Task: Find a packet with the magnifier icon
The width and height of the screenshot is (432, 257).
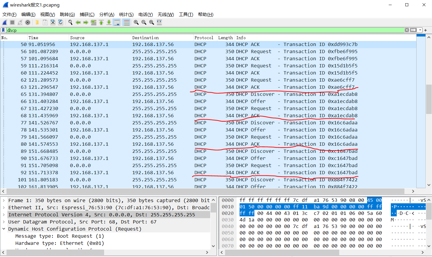Action: point(70,22)
